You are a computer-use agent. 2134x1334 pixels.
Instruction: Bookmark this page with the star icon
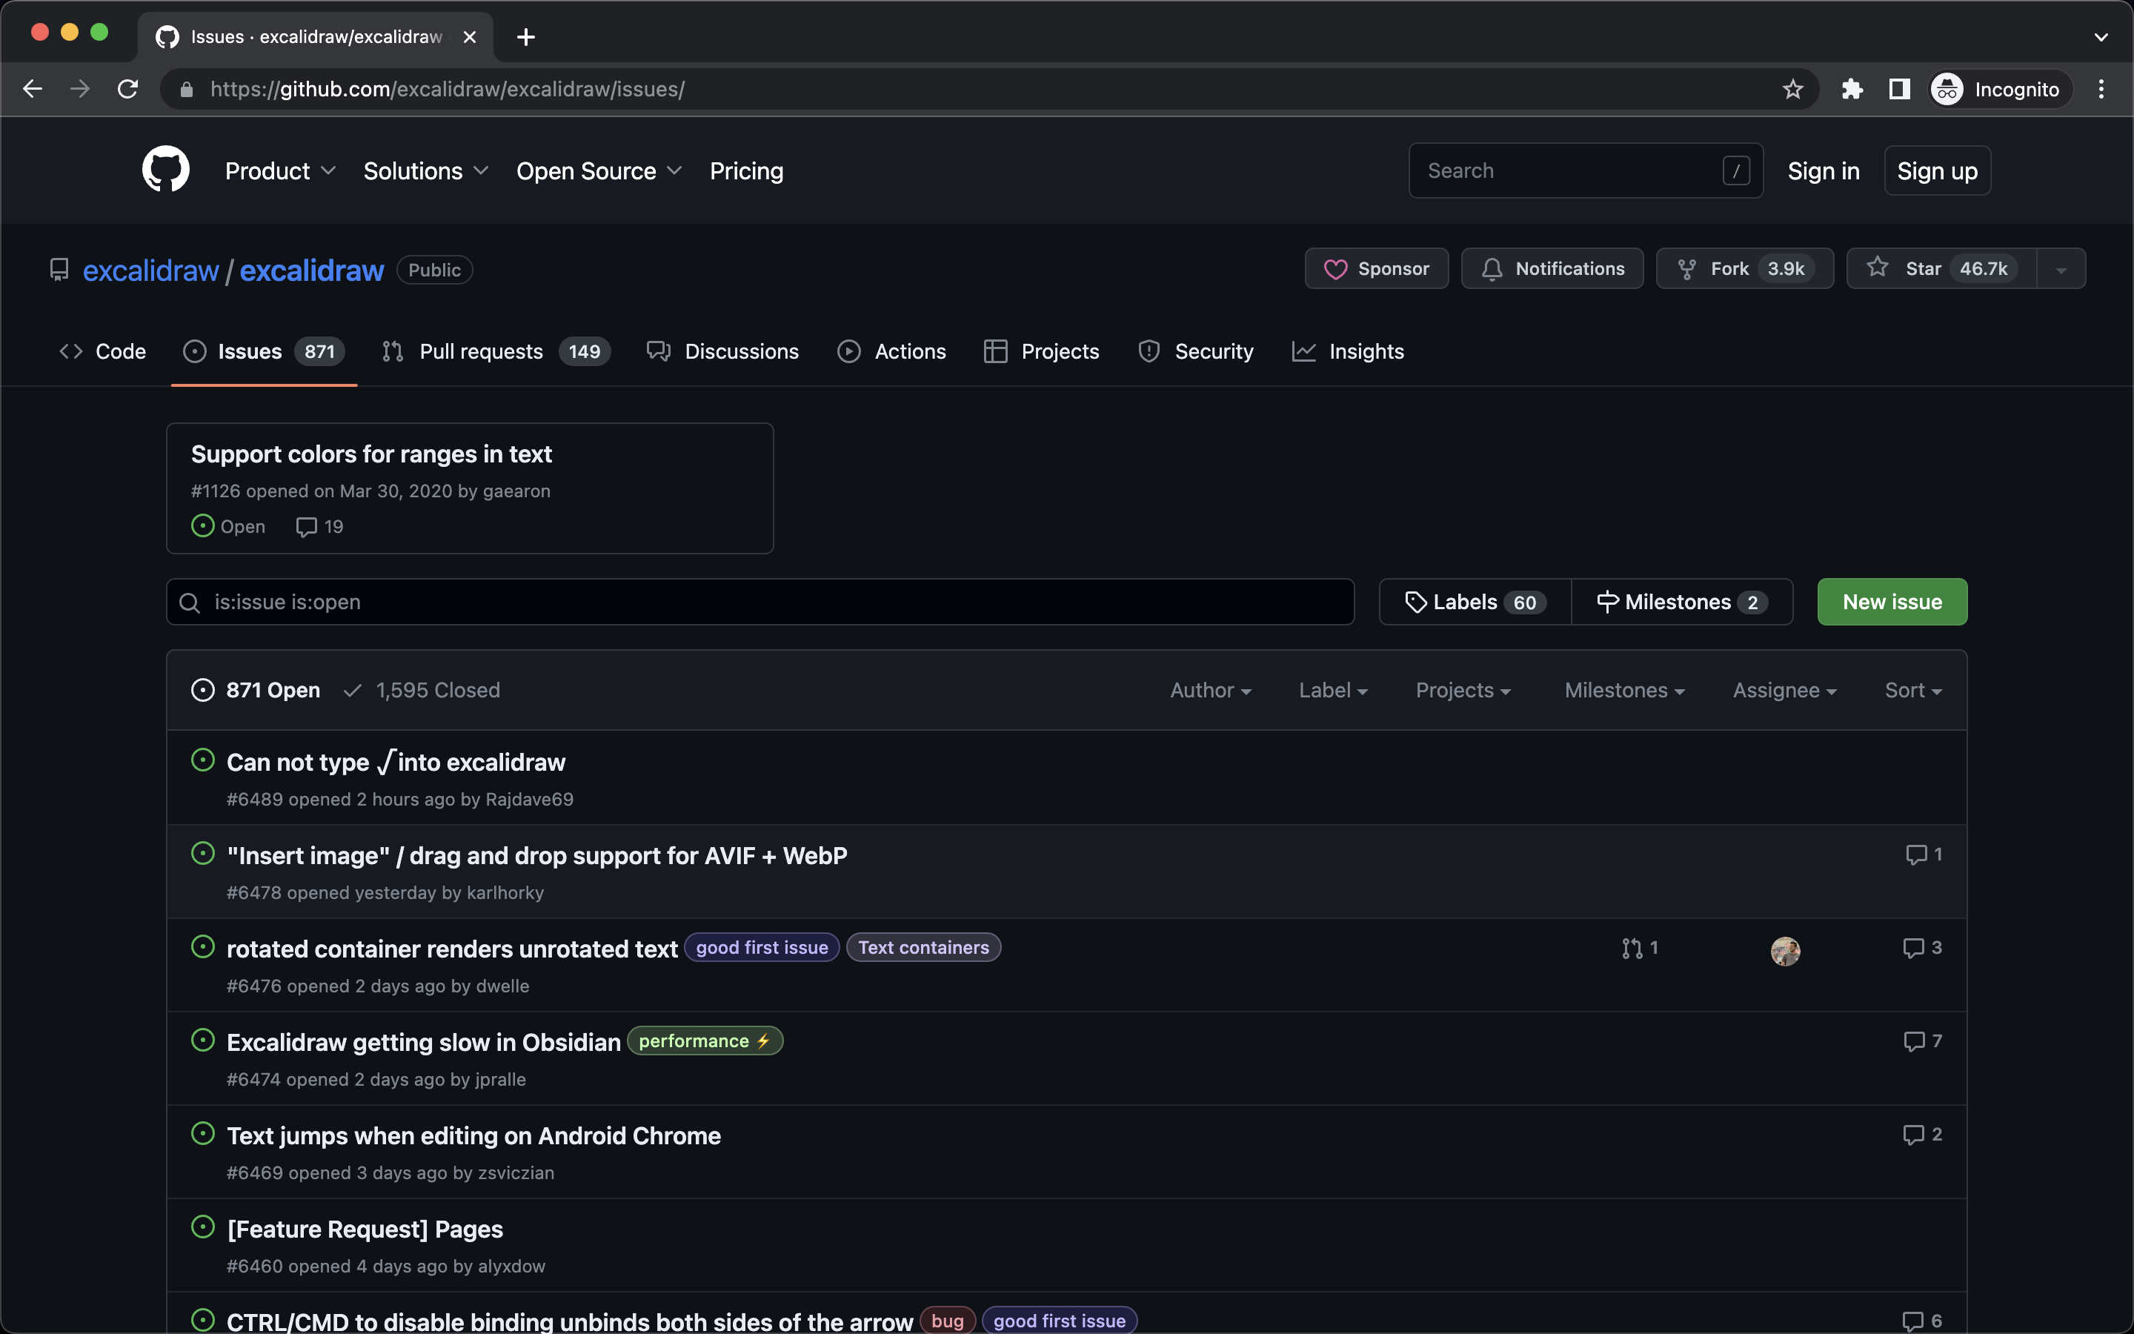[1792, 89]
